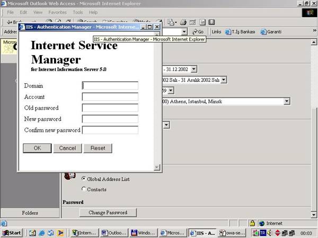Click the address book icon beside Global Address List
The width and height of the screenshot is (318, 238).
[x=70, y=175]
